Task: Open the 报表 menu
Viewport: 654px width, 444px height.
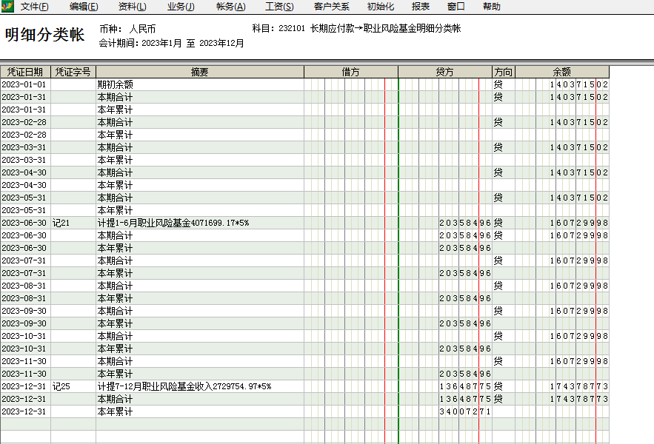Action: tap(421, 7)
